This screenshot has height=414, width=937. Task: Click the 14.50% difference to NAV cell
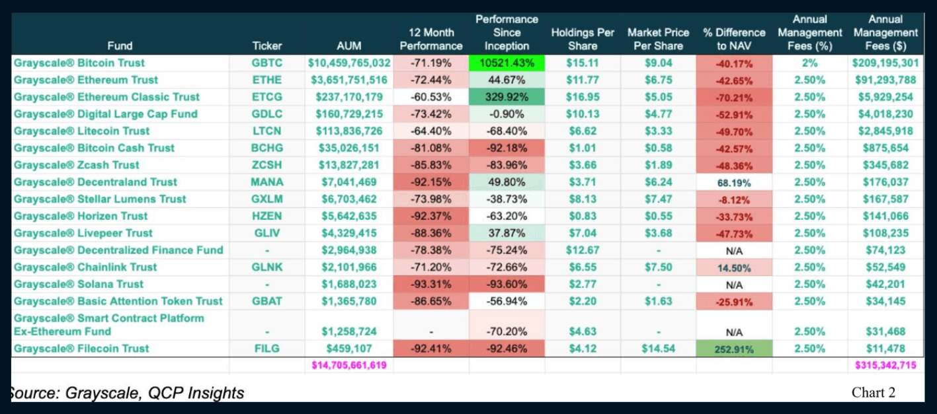734,267
